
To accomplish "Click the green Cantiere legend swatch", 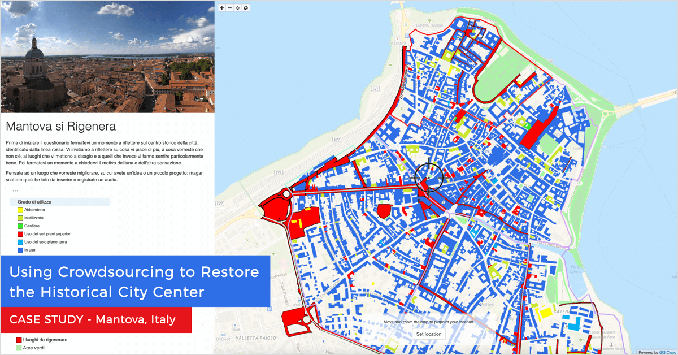I will point(20,226).
